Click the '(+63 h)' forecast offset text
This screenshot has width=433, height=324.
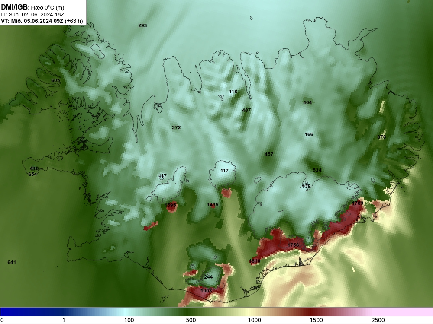coord(74,21)
